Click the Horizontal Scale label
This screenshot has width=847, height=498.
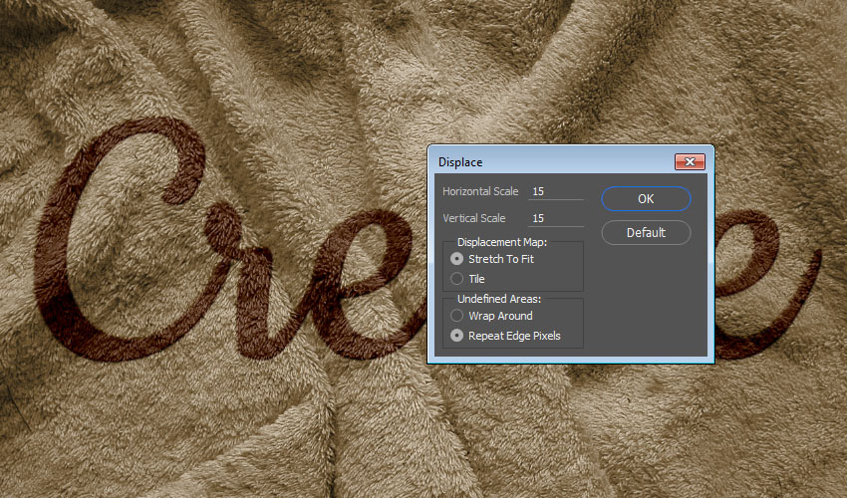click(480, 191)
